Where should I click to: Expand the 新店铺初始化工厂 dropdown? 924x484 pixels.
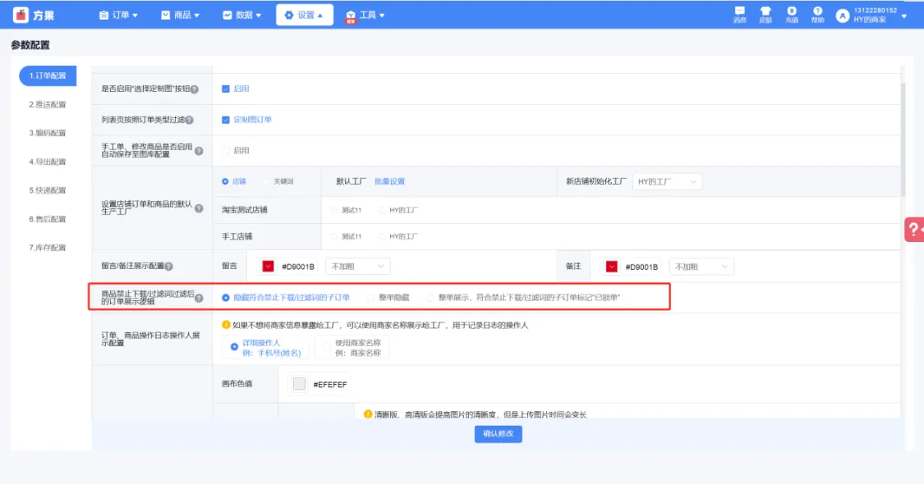(667, 181)
